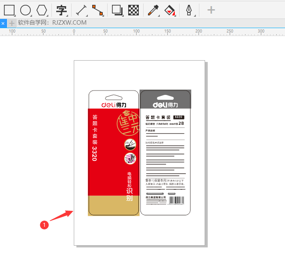This screenshot has width=285, height=265.
Task: Close the document tab with X
Action: point(3,23)
